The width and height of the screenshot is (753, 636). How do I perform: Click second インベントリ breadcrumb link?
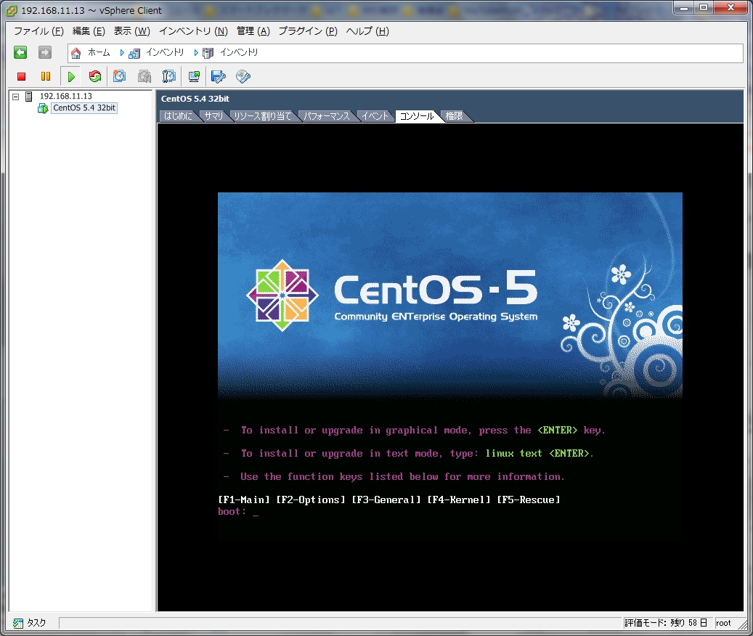[x=239, y=52]
